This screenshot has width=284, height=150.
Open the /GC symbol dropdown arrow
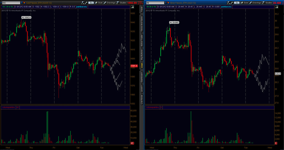click(22, 3)
